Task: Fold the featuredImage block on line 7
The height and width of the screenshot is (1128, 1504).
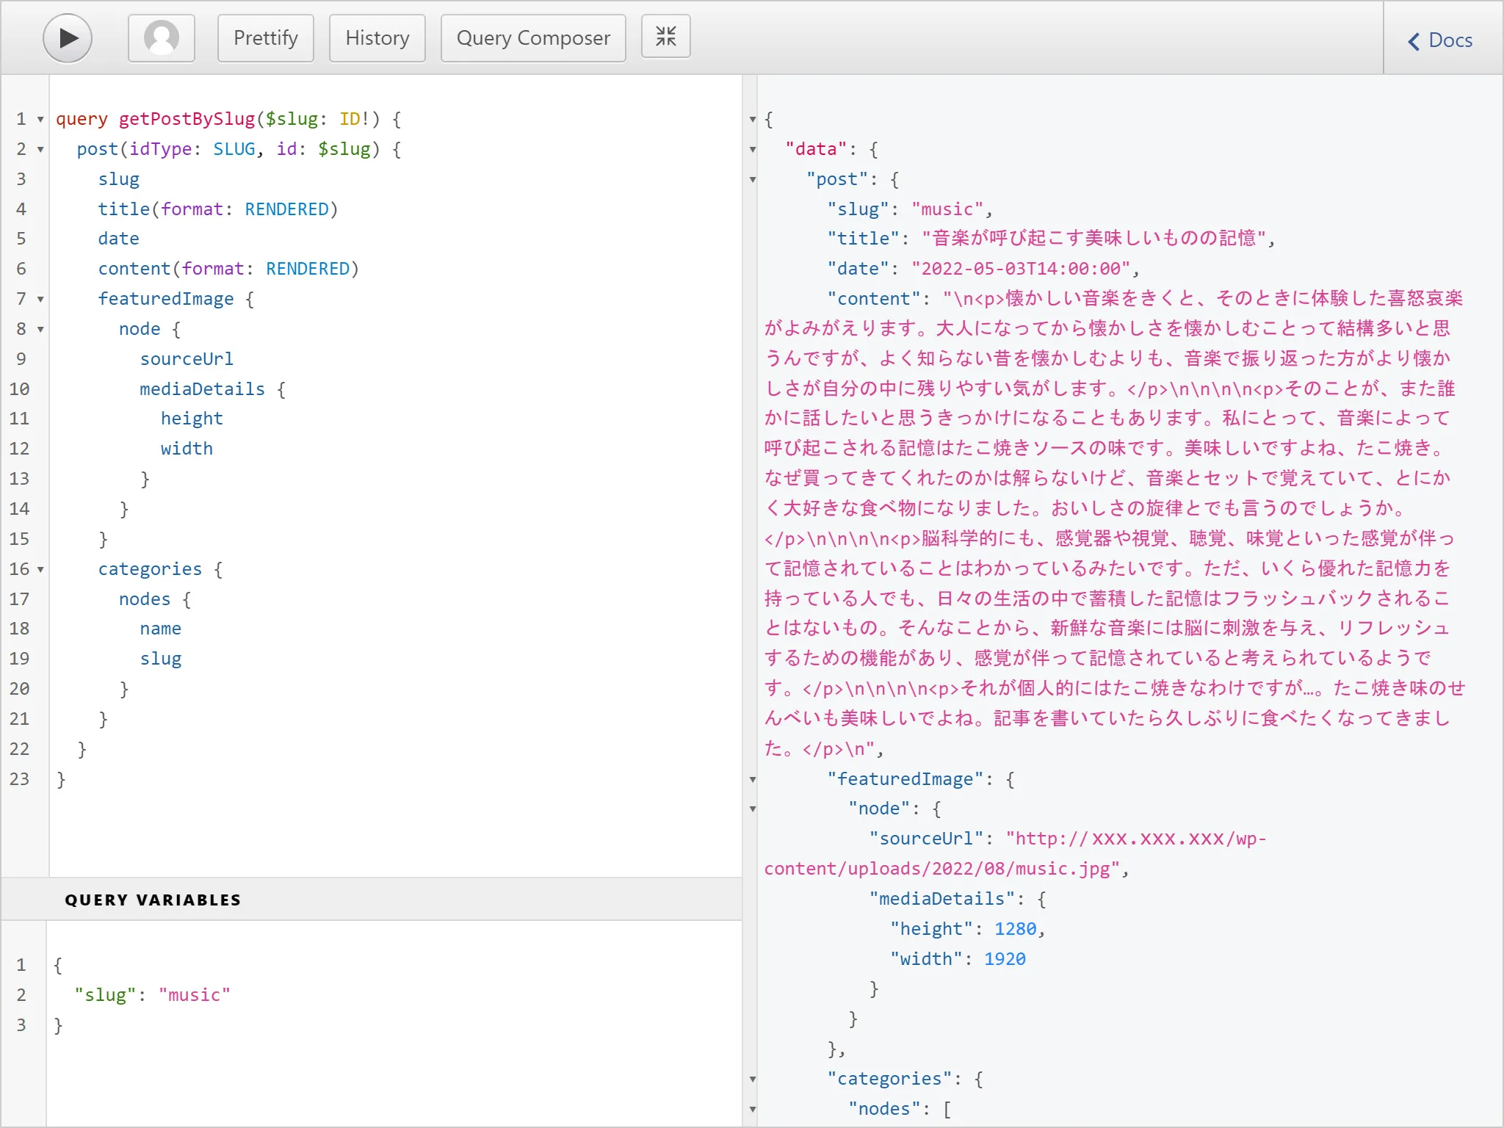Action: point(40,300)
